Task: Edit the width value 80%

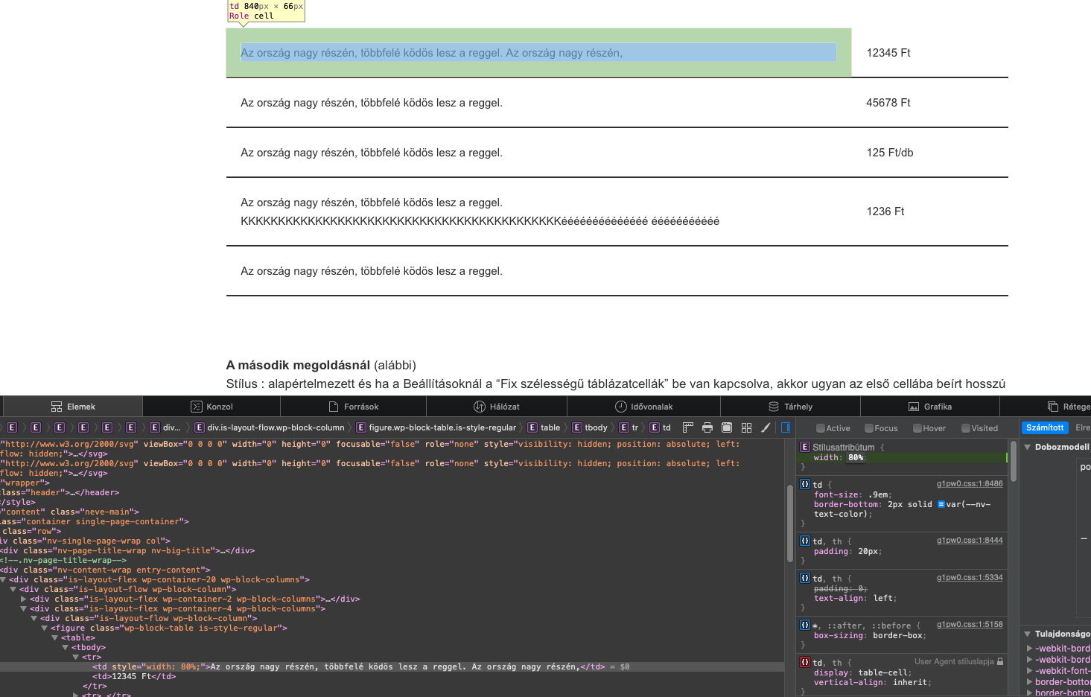Action: coord(856,457)
